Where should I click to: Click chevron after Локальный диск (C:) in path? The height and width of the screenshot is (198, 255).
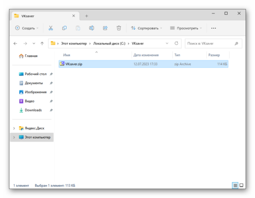coord(128,44)
